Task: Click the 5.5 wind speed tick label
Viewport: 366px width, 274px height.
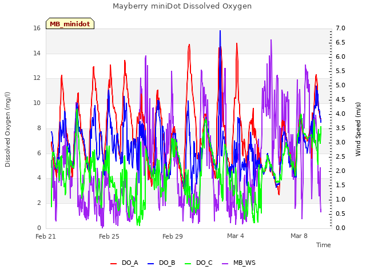Action: coord(340,71)
